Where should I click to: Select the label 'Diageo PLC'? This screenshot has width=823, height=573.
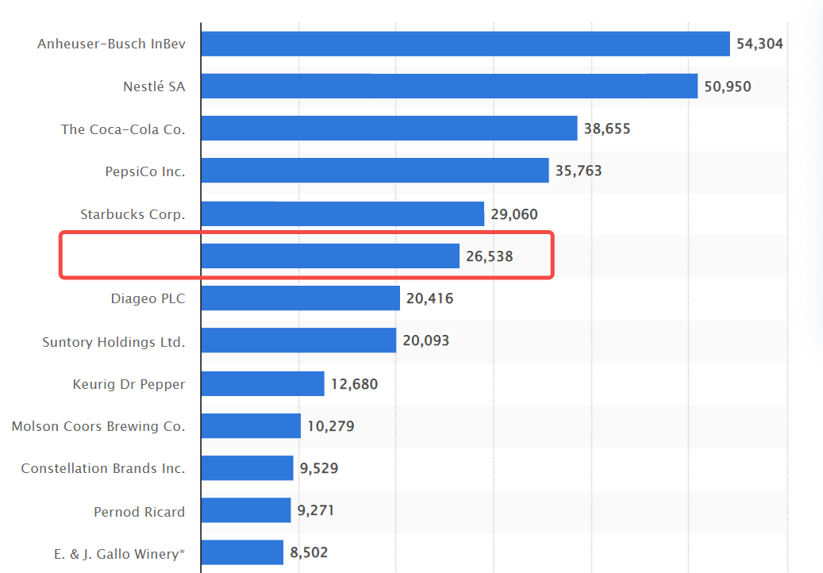tap(148, 298)
